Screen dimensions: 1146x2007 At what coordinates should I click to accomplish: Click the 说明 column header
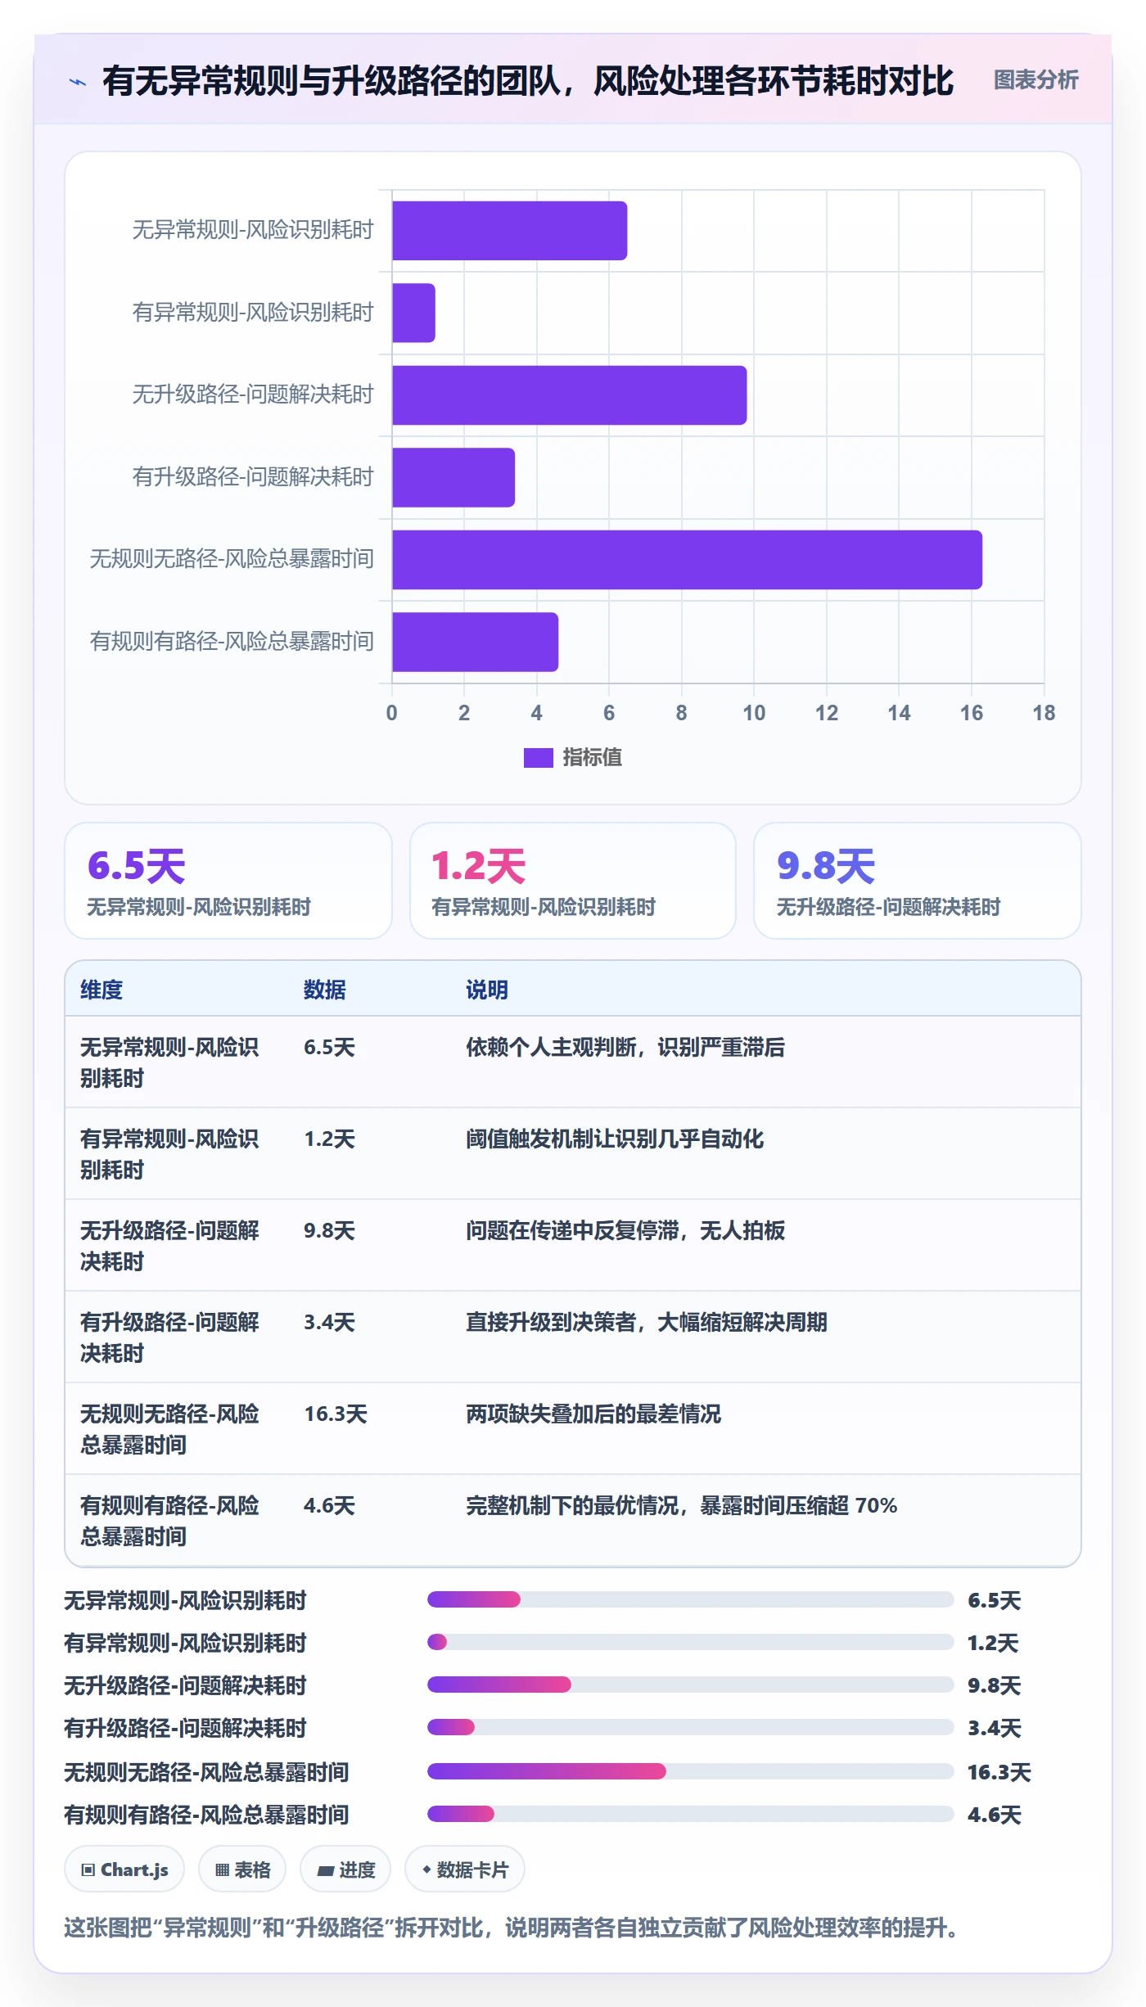click(x=487, y=990)
